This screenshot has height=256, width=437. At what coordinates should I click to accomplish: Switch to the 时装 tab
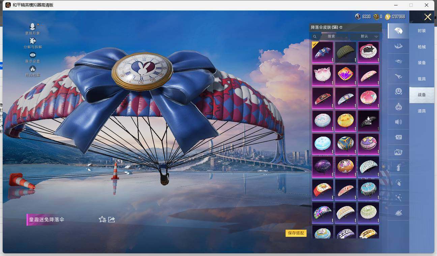[421, 31]
